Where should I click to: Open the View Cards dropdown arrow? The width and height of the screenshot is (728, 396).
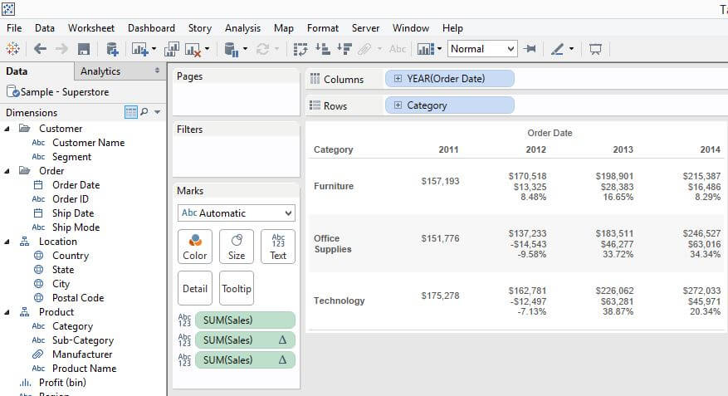(439, 49)
